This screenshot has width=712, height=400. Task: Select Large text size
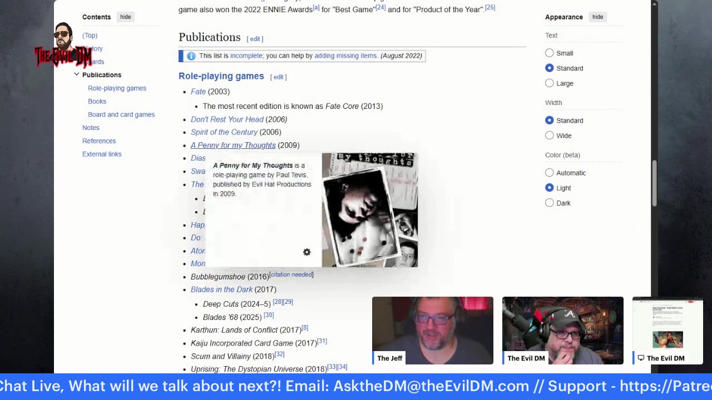point(550,83)
